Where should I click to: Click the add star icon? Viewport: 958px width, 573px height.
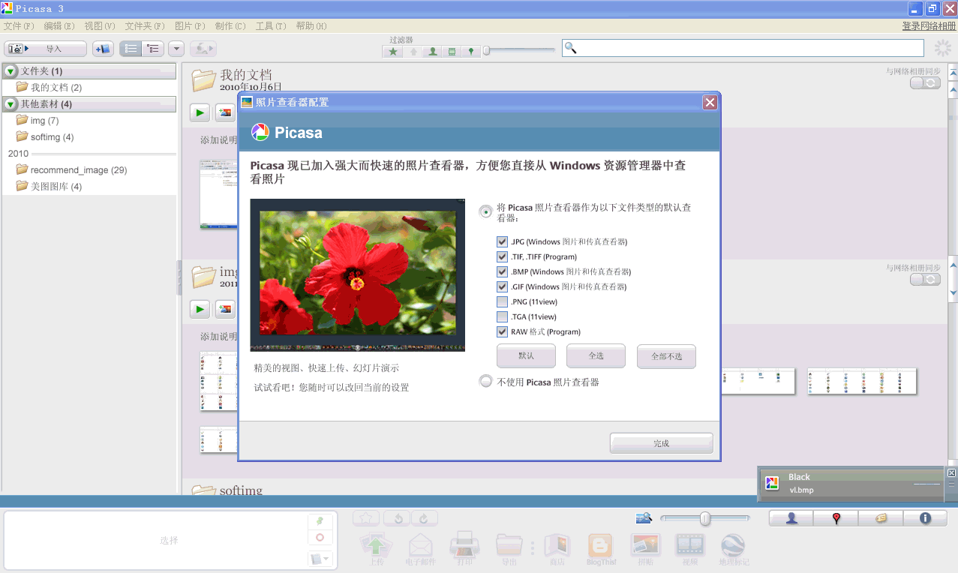(366, 518)
